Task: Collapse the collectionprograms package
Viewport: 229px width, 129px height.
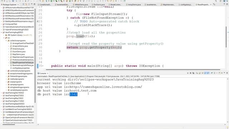Action: tap(6, 40)
